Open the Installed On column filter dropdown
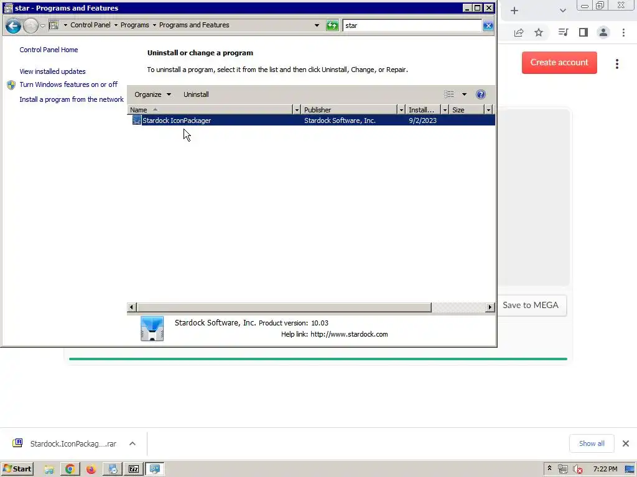Viewport: 637px width, 477px height. coord(445,110)
